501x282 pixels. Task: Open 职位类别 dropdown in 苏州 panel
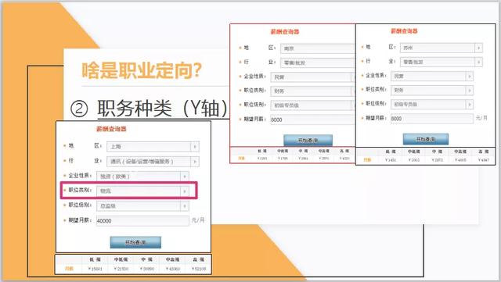tap(431, 91)
